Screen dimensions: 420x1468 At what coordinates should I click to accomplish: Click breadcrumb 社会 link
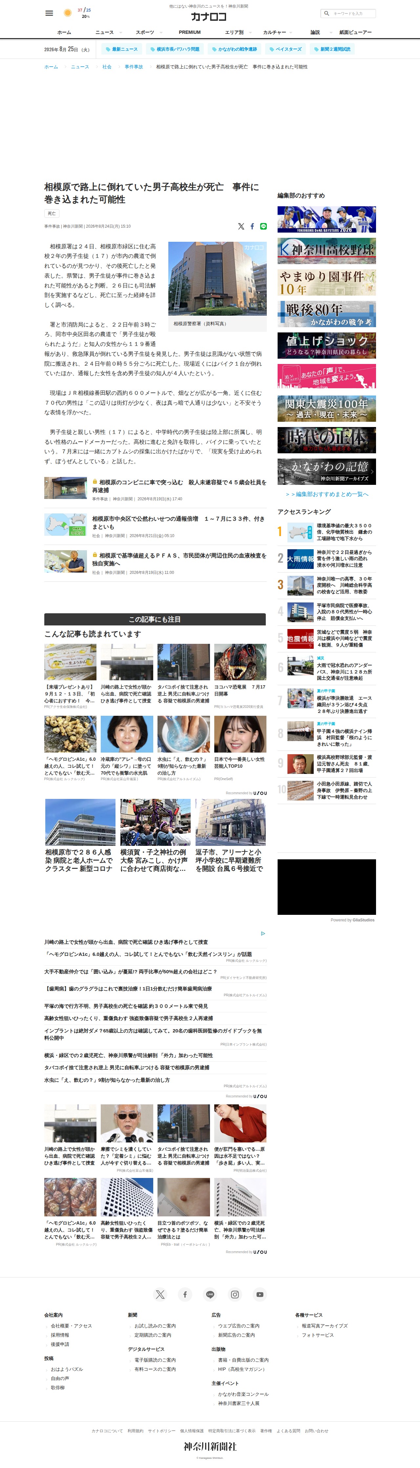coord(107,67)
